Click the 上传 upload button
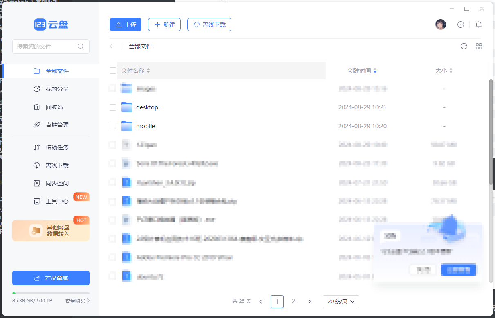The image size is (495, 318). tap(125, 24)
